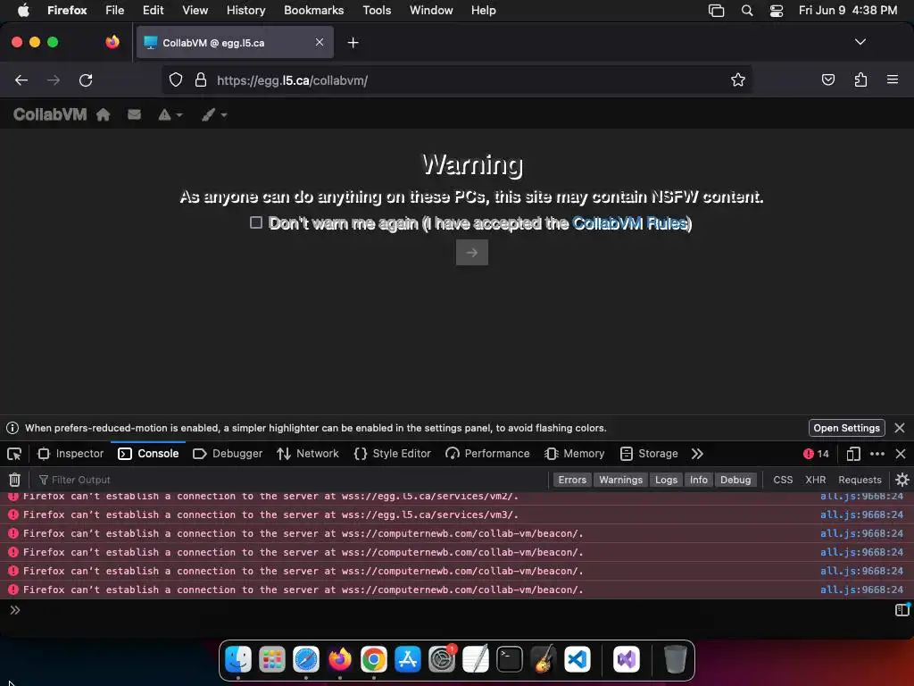Switch to multi-line editor mode icon
Image resolution: width=914 pixels, height=686 pixels.
coord(902,609)
